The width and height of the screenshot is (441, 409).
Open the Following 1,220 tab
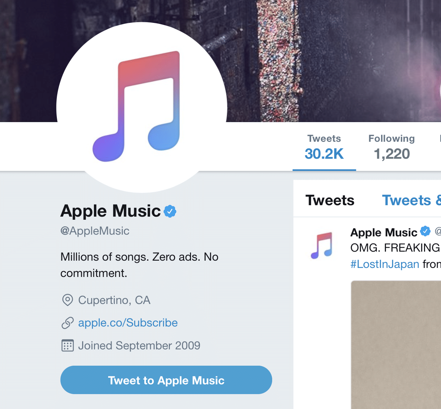pos(391,148)
